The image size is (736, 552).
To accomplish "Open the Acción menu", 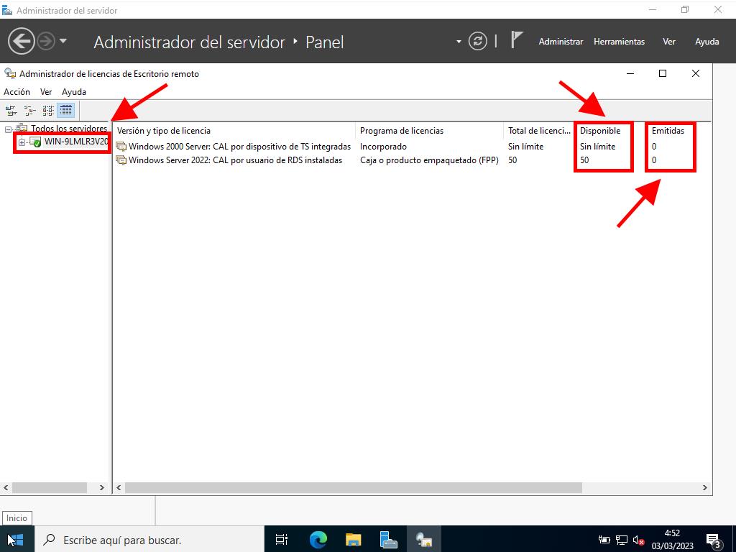I will coord(17,92).
